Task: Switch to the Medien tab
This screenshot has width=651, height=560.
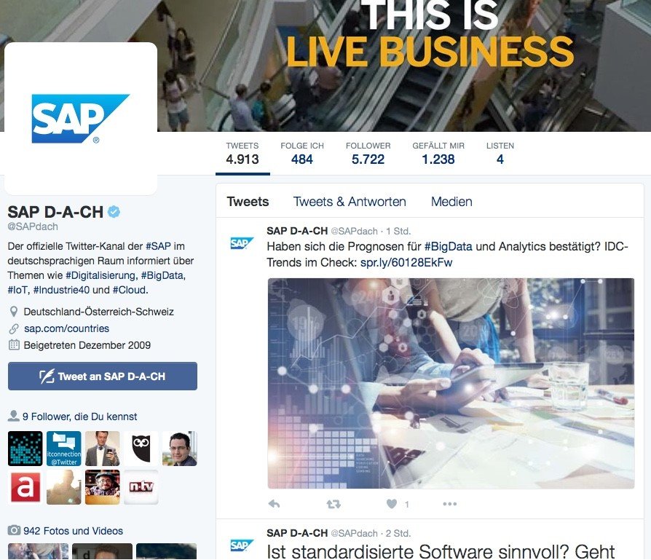Action: click(x=451, y=202)
